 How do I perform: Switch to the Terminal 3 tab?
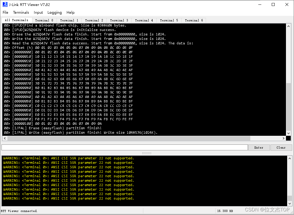pyautogui.click(x=119, y=20)
